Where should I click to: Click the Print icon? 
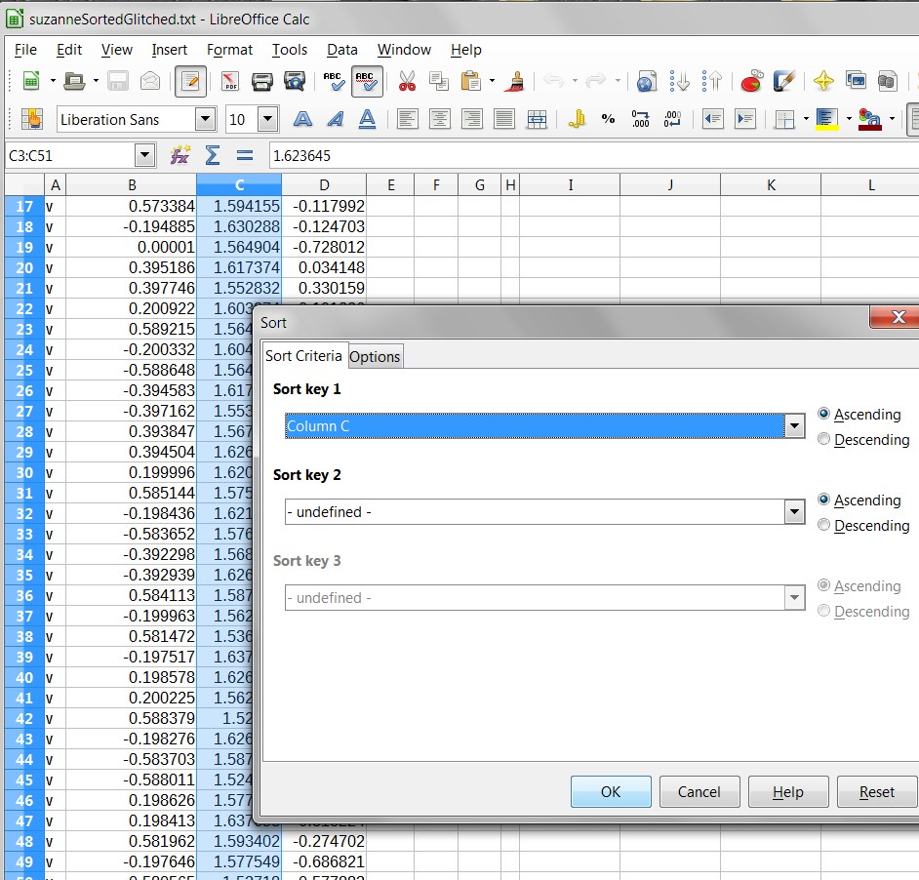262,81
